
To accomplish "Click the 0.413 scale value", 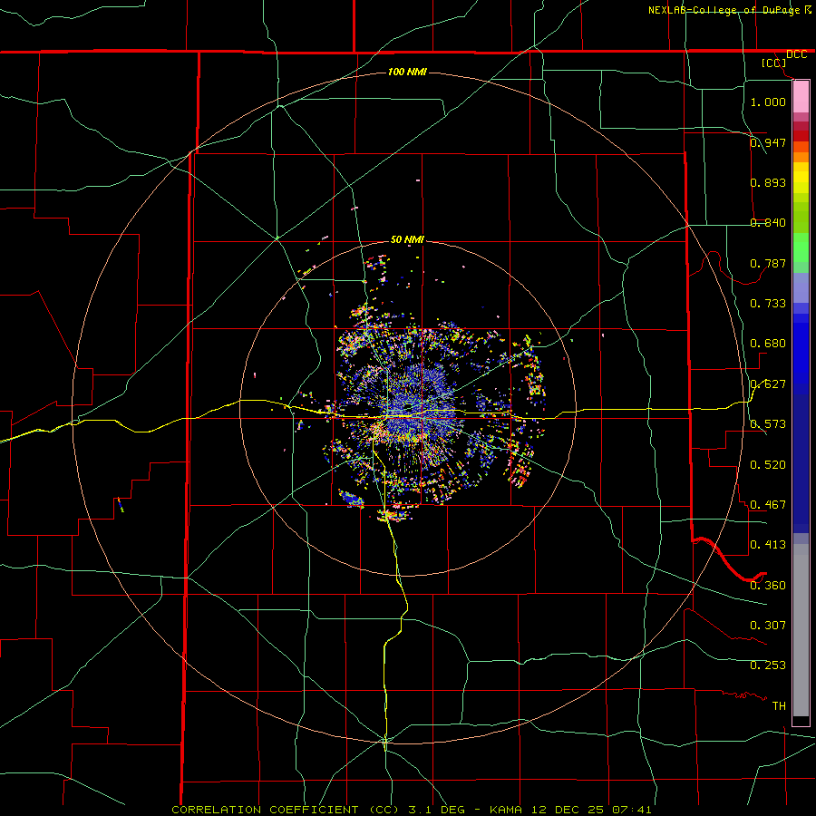I will [x=768, y=545].
